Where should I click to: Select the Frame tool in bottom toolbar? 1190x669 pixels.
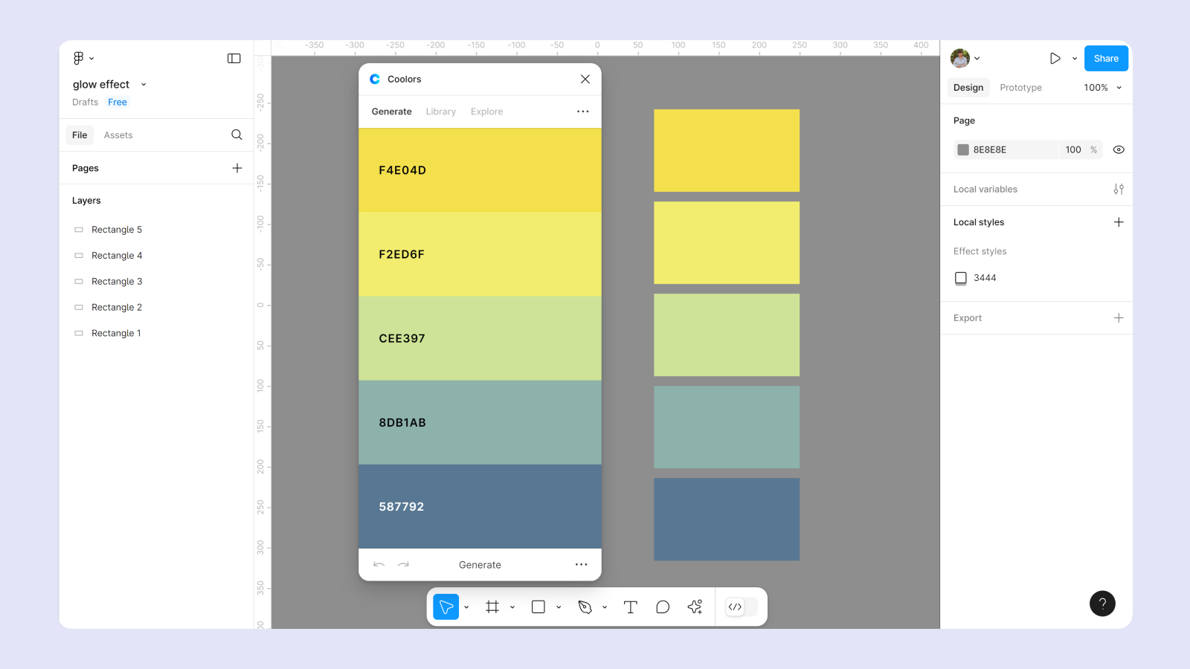[x=492, y=607]
